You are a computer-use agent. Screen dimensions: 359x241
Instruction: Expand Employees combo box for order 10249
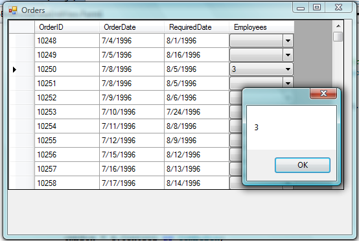click(288, 55)
